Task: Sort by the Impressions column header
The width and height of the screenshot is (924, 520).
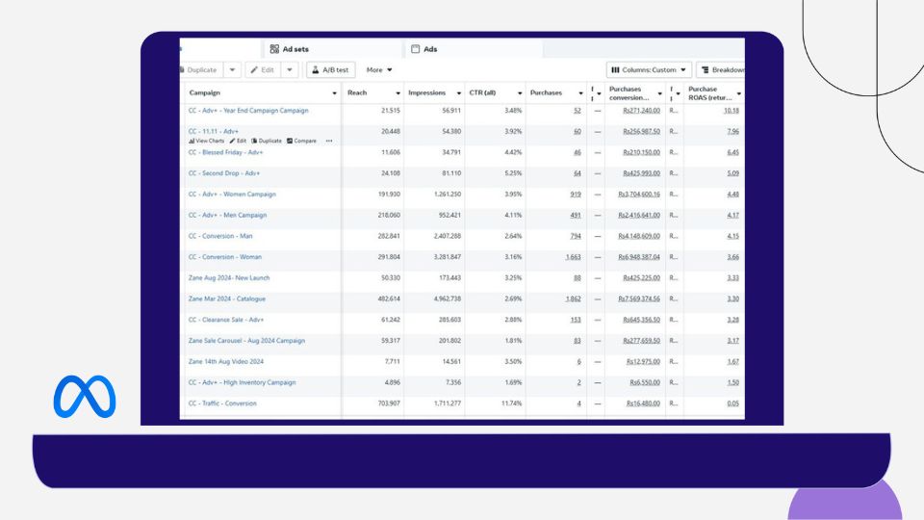Action: (427, 93)
